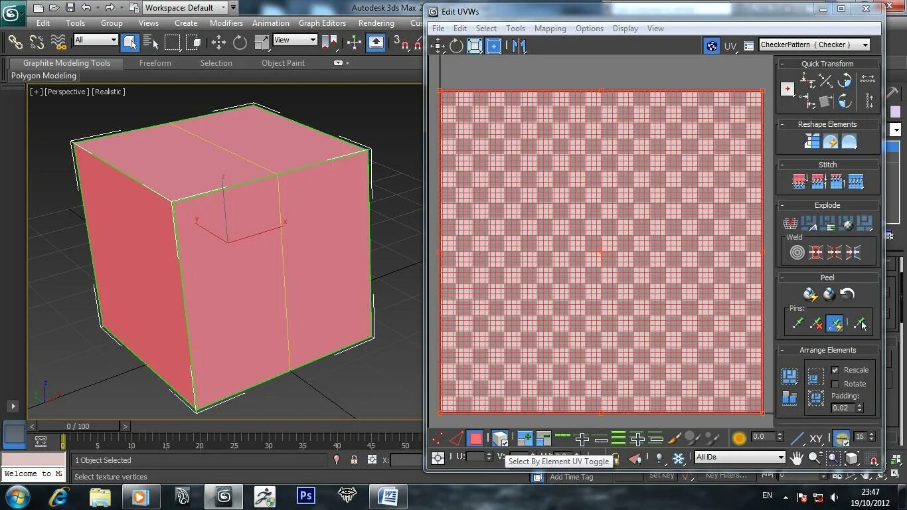This screenshot has height=510, width=907.
Task: Click the Select and Rotate tool in main toolbar
Action: coord(240,42)
